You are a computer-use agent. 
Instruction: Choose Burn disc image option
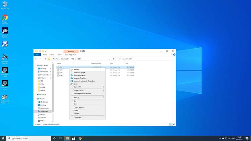pos(79,73)
